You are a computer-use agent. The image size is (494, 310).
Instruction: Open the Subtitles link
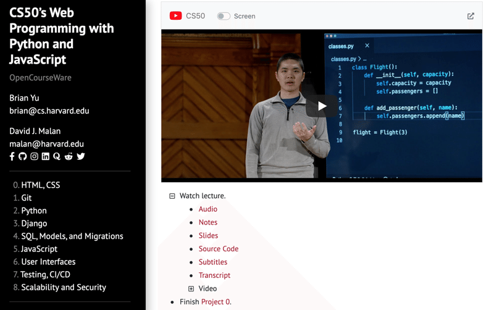tap(212, 262)
